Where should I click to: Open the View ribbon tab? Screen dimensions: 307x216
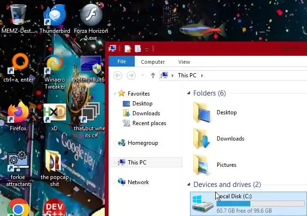tap(184, 62)
